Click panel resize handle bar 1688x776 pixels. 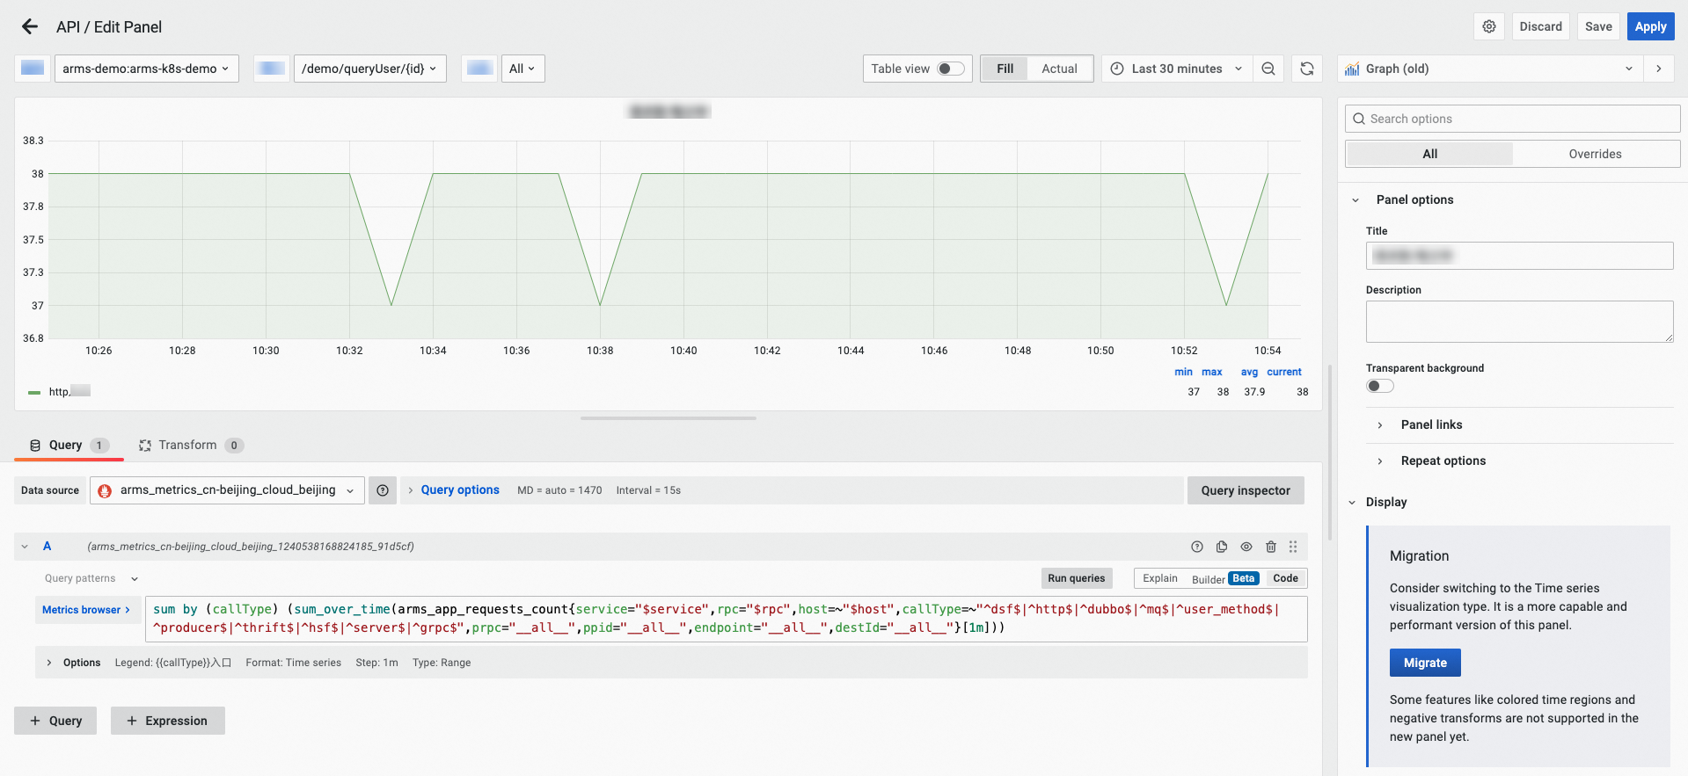pos(669,418)
